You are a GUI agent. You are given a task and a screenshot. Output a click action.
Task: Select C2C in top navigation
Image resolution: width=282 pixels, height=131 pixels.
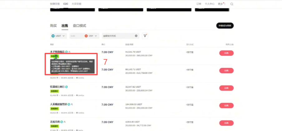pos(66,4)
